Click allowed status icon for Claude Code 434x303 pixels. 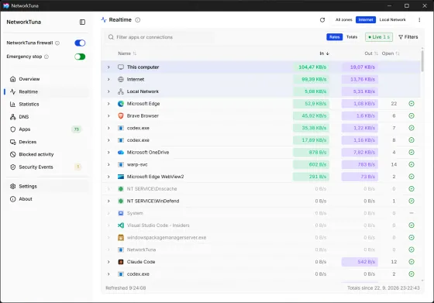[412, 262]
